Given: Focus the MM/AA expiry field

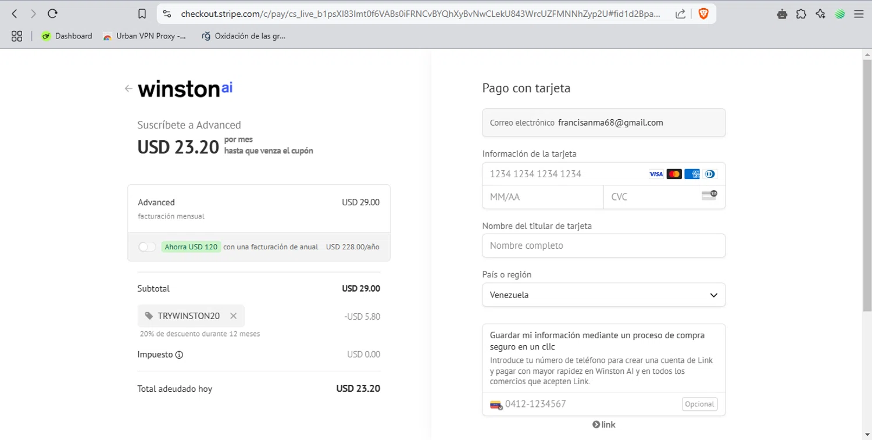Looking at the screenshot, I should 543,197.
